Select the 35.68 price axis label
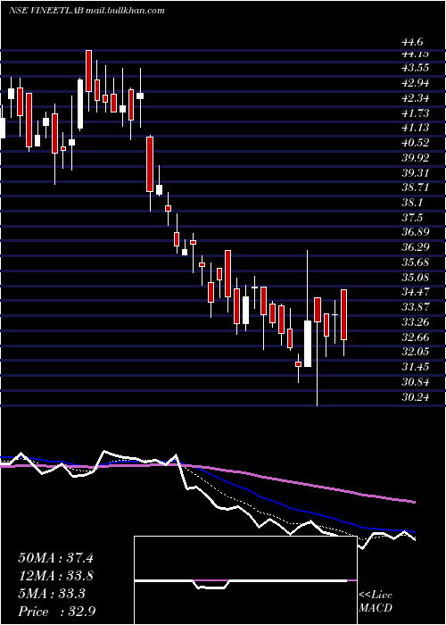446x625 pixels. [x=416, y=262]
